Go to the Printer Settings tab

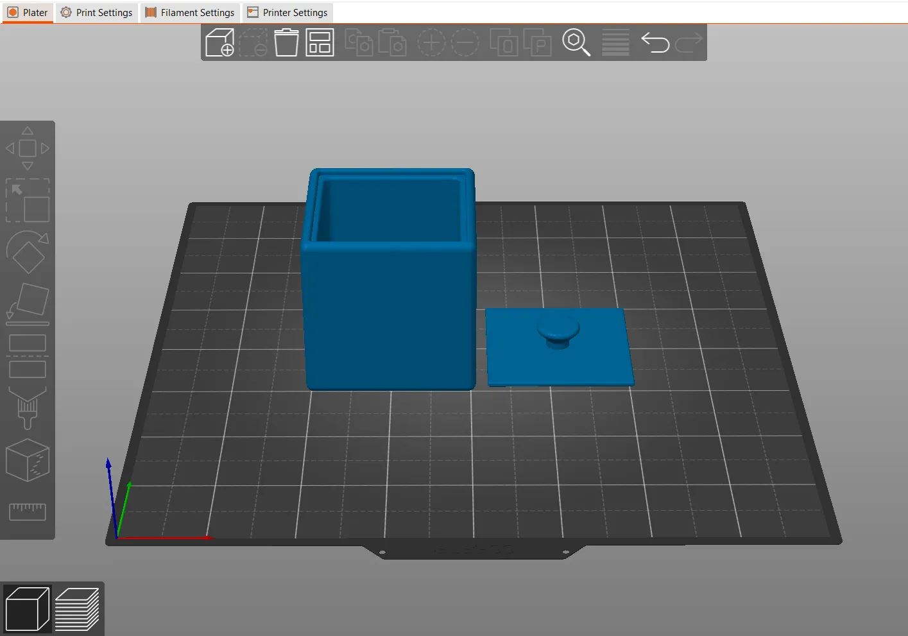(x=287, y=13)
